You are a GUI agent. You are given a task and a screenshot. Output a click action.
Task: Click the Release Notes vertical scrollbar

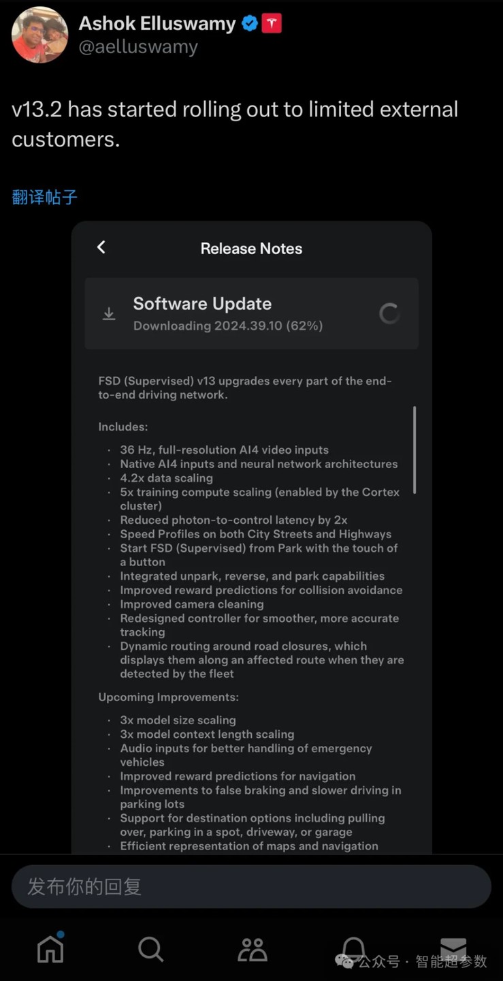pos(415,450)
